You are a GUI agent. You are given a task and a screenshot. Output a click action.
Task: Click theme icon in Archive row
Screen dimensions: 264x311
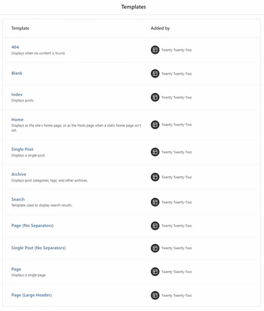tap(155, 177)
